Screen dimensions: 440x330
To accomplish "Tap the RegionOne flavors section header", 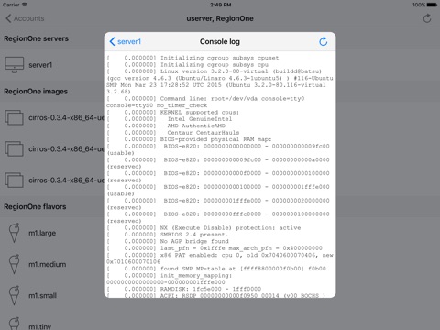I will (35, 206).
